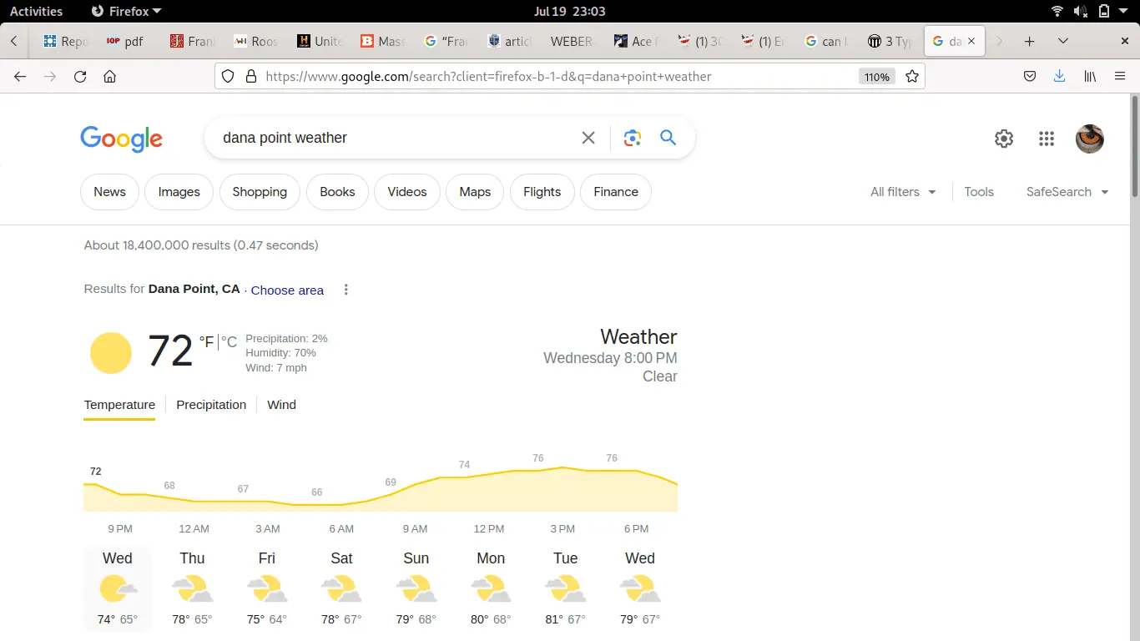Click the search magnifying glass icon

pos(667,138)
